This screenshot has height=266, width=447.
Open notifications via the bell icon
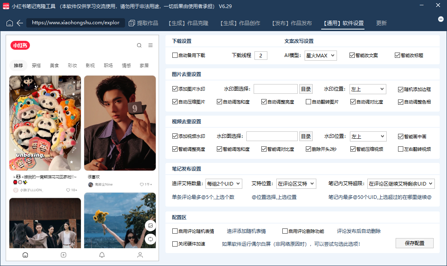(102, 255)
